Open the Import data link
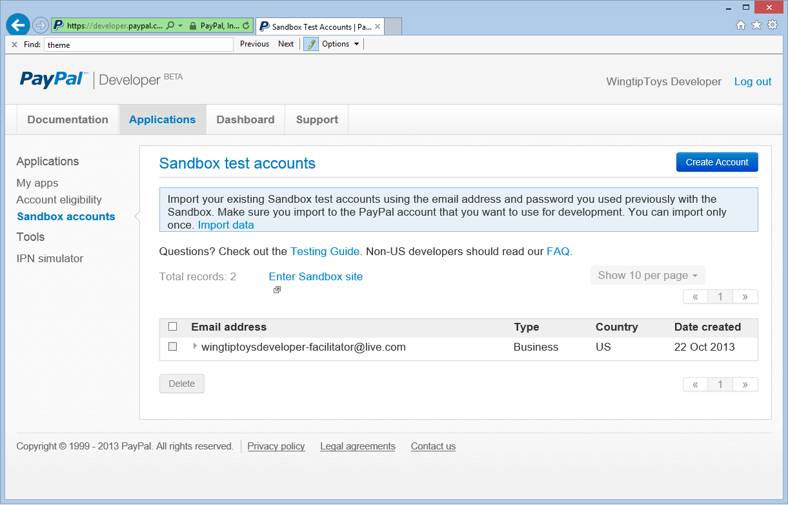Image resolution: width=788 pixels, height=505 pixels. [225, 225]
